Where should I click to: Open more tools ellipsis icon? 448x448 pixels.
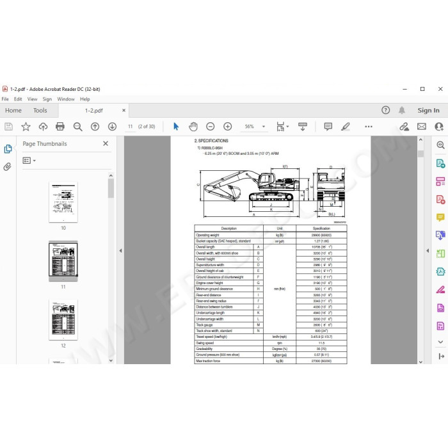[x=369, y=126]
